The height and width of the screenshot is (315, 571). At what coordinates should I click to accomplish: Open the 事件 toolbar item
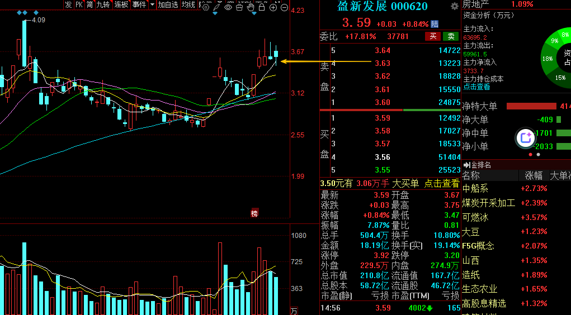(x=139, y=4)
